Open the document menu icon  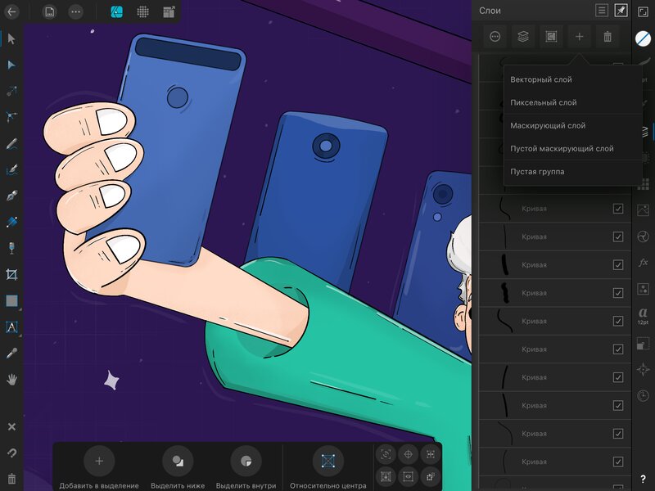click(x=50, y=11)
